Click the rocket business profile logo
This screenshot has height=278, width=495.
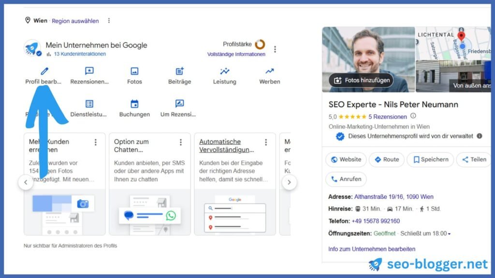32,48
